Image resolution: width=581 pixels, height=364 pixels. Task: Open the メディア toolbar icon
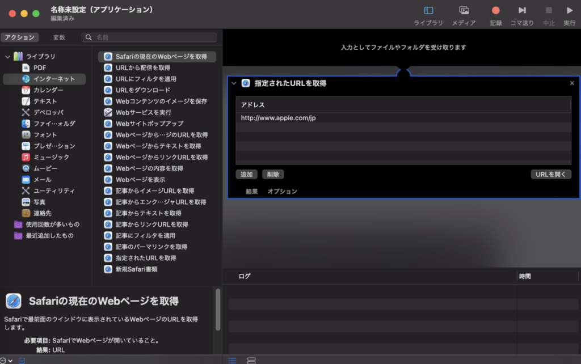click(464, 11)
